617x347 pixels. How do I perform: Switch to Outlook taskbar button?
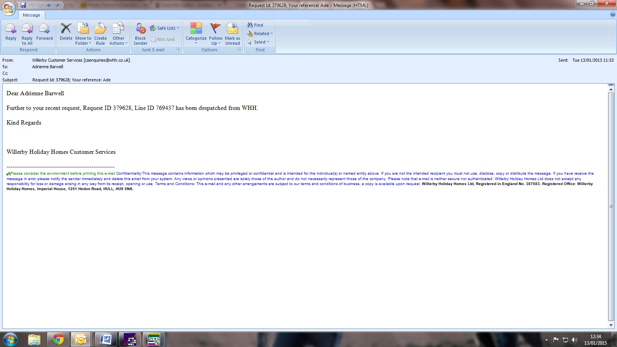coord(81,340)
